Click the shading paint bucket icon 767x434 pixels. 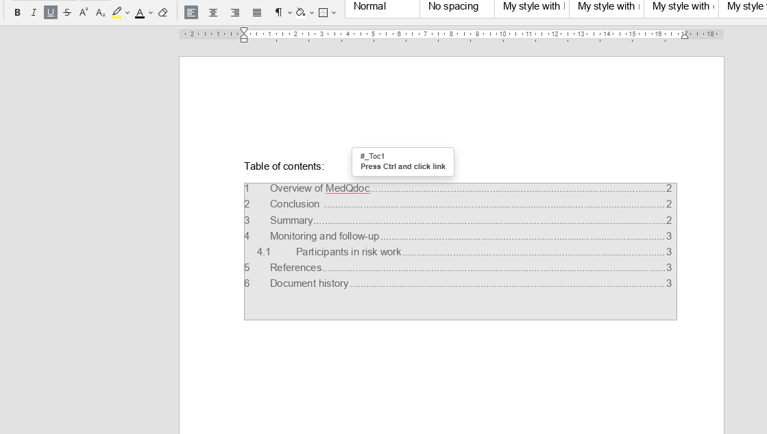click(x=301, y=12)
